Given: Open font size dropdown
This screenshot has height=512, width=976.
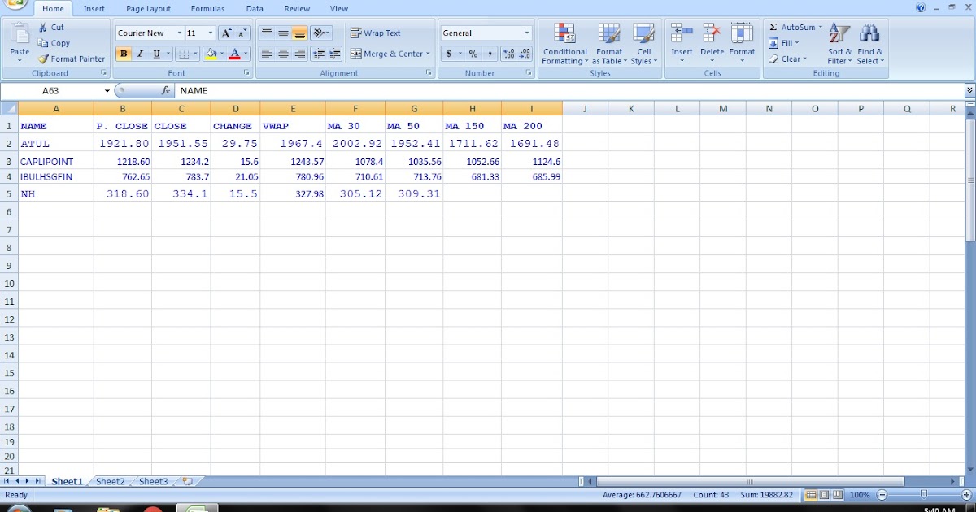Looking at the screenshot, I should (211, 33).
